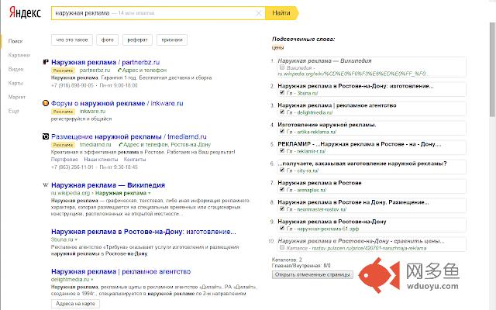Clear the search field with the X icon
The width and height of the screenshot is (496, 310).
pyautogui.click(x=259, y=13)
